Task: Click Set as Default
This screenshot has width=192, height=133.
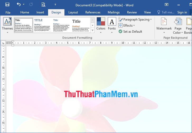Action: pyautogui.click(x=130, y=32)
